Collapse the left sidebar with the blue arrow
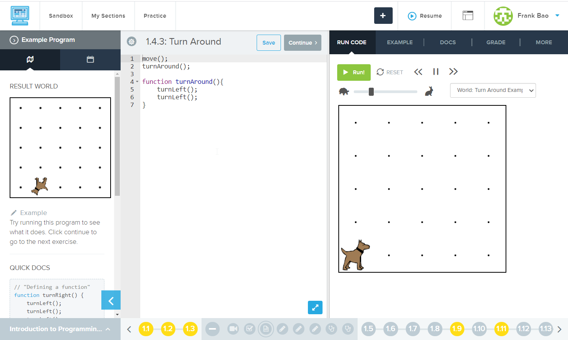Image resolution: width=568 pixels, height=340 pixels. [x=111, y=300]
